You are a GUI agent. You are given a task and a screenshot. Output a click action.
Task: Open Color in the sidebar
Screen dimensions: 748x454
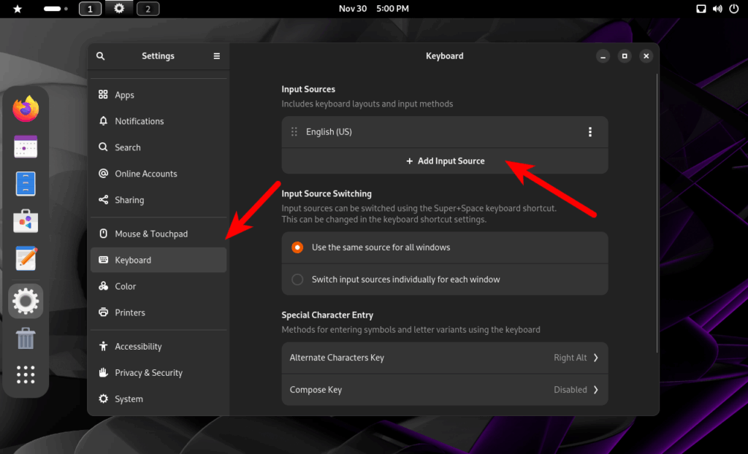click(x=159, y=286)
